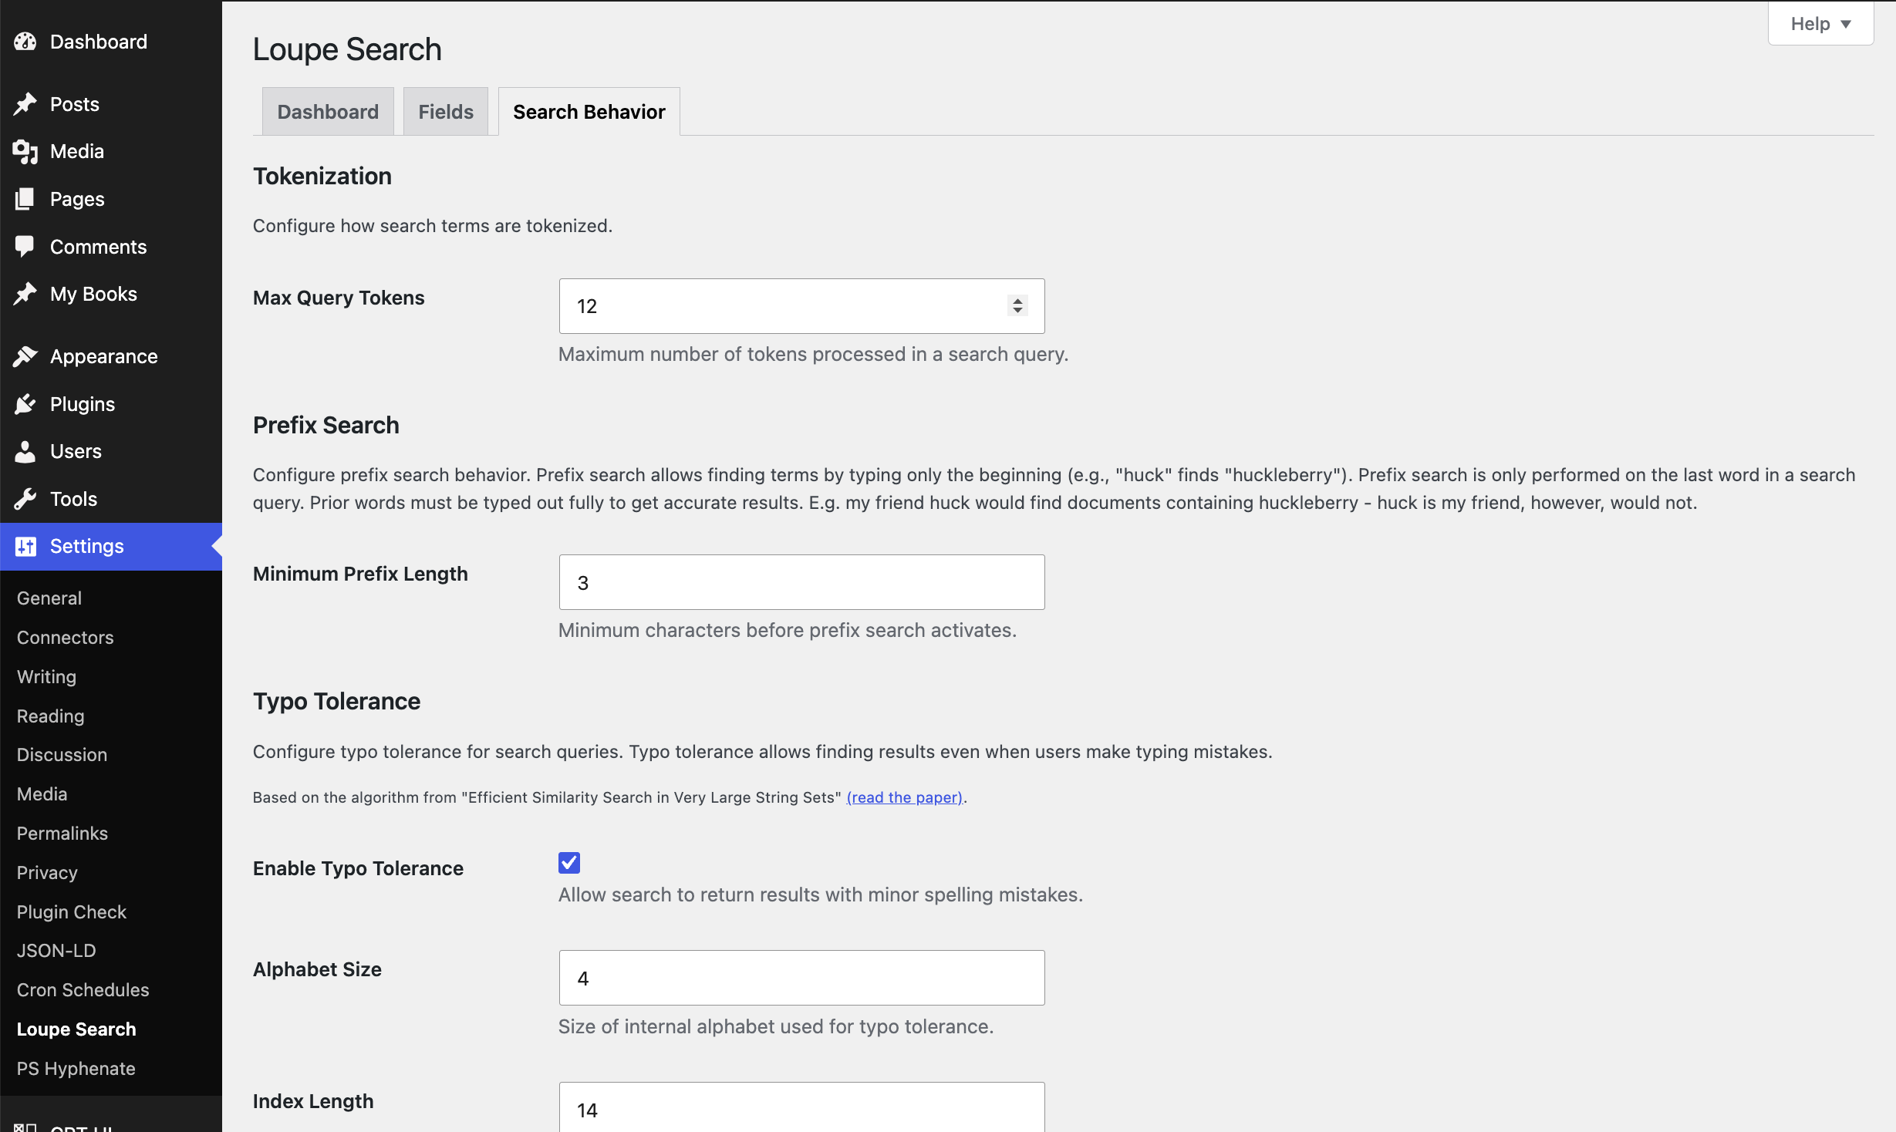Viewport: 1896px width, 1132px height.
Task: Click the Max Query Tokens label
Action: point(339,298)
